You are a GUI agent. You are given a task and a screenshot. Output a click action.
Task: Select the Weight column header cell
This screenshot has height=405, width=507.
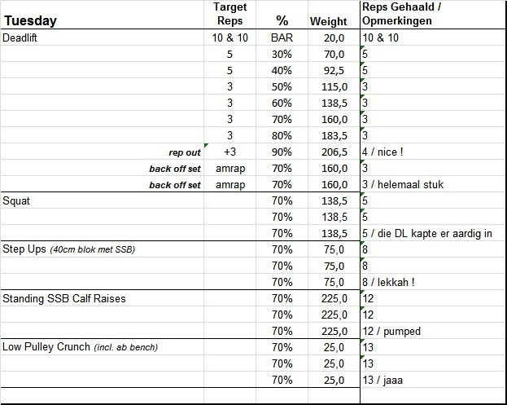pyautogui.click(x=328, y=21)
